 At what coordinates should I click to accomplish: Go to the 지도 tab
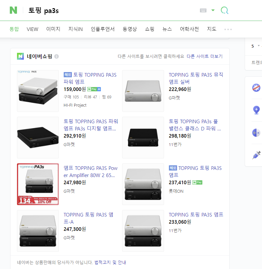(x=212, y=29)
